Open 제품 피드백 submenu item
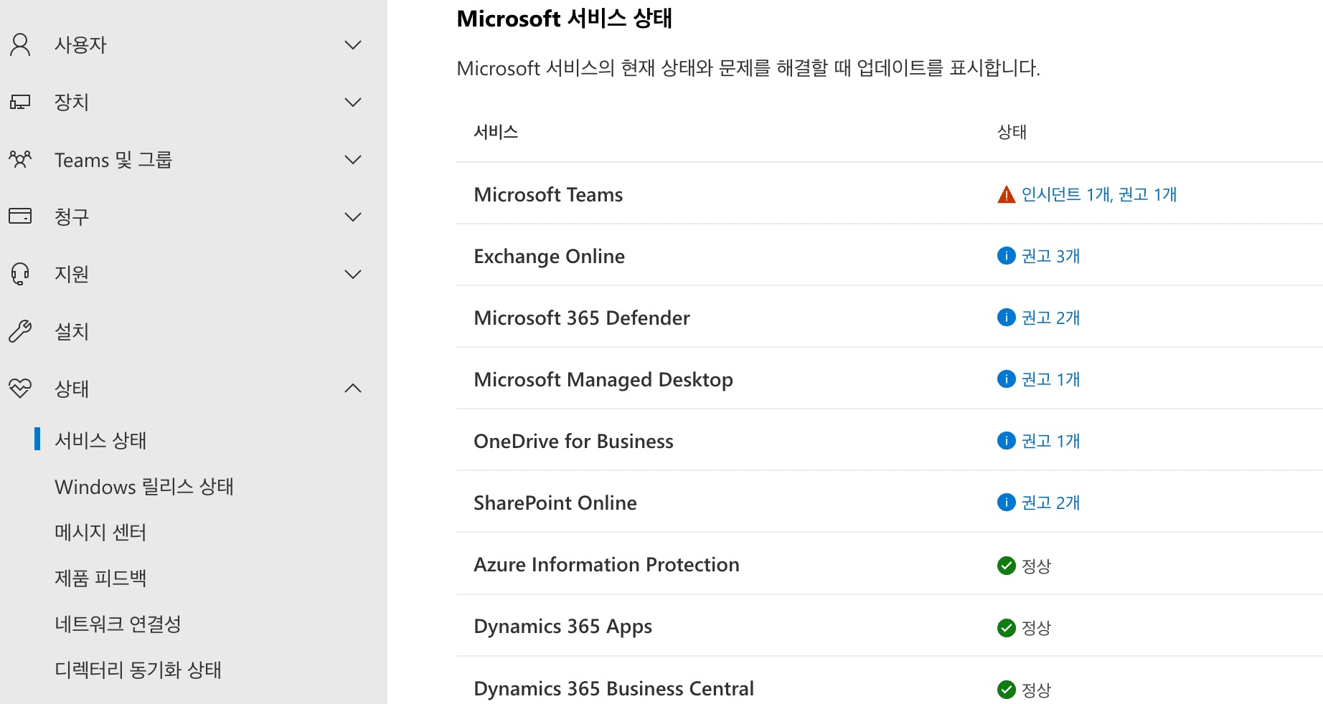 (x=100, y=578)
